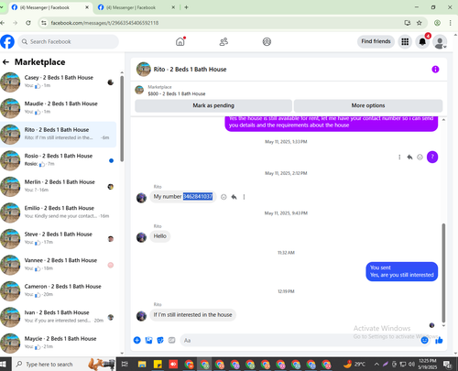Open more actions plus icon in composer
The height and width of the screenshot is (371, 458).
pyautogui.click(x=137, y=340)
